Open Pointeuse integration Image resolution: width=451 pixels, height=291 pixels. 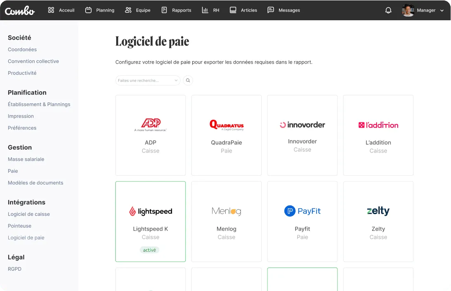click(x=19, y=226)
